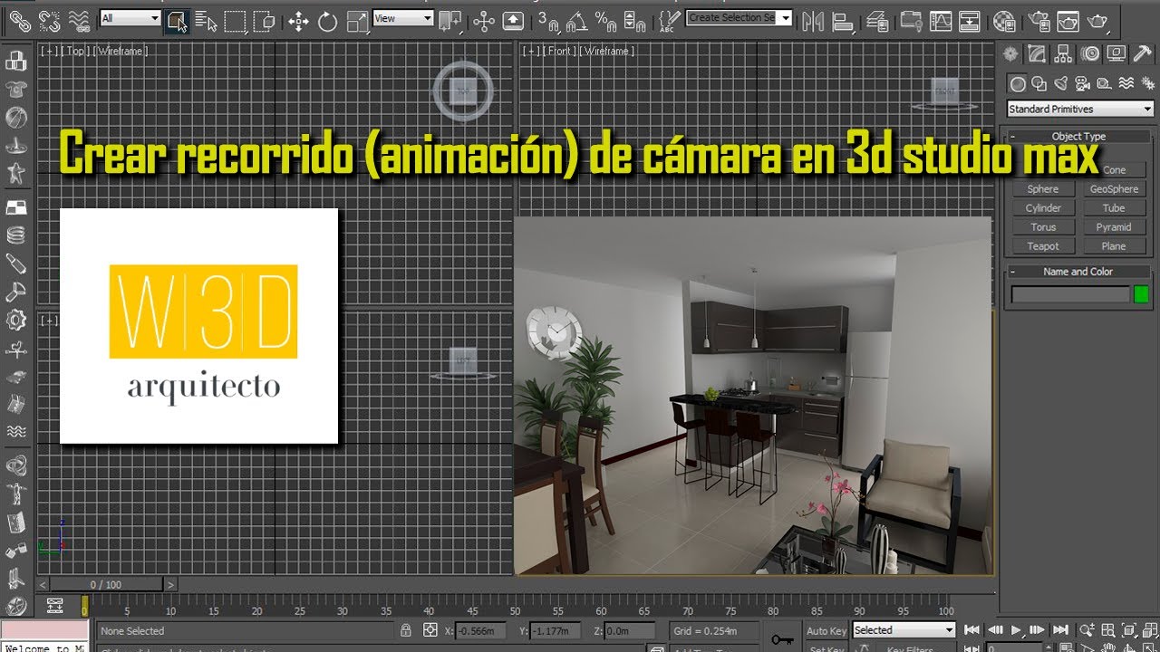Click the Play Animation button
This screenshot has height=652, width=1160.
(x=1017, y=629)
